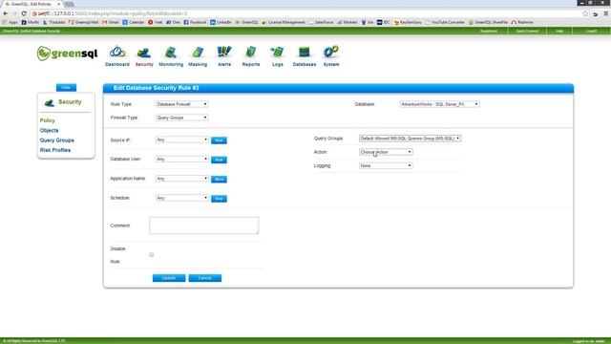
Task: Click the browser back arrow
Action: (6, 13)
